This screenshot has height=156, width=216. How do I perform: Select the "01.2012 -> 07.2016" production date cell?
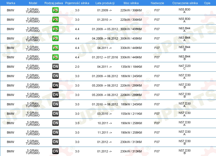click(x=105, y=57)
